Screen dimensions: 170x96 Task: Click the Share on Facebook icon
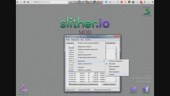pos(146,90)
